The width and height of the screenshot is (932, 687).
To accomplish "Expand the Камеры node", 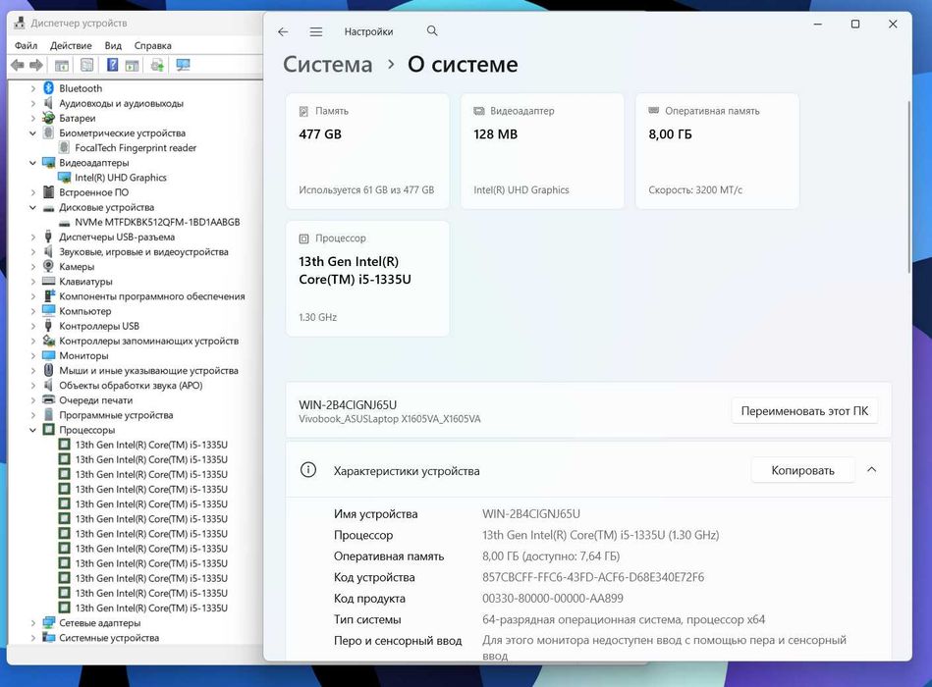I will point(33,267).
